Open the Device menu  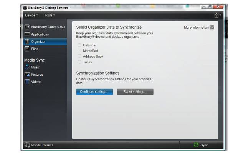point(31,15)
